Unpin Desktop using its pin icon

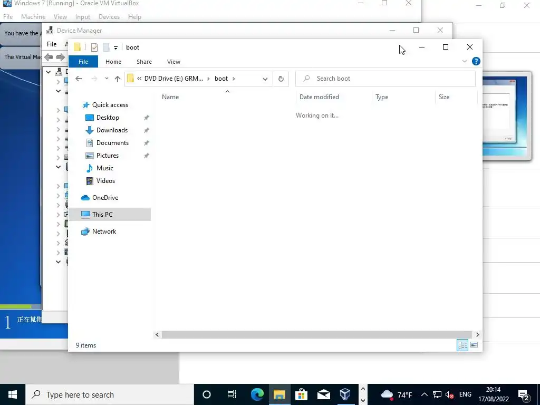147,118
